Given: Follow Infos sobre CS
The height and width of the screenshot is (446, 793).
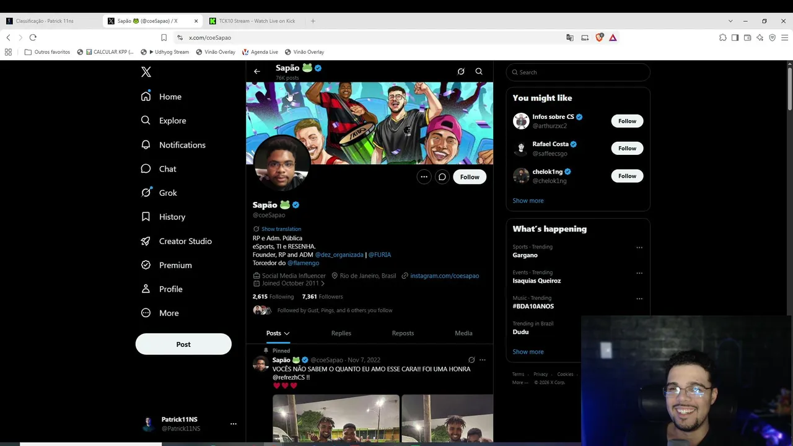Looking at the screenshot, I should coord(627,121).
